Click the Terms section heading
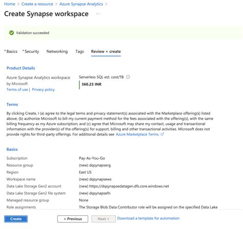 [x=12, y=104]
